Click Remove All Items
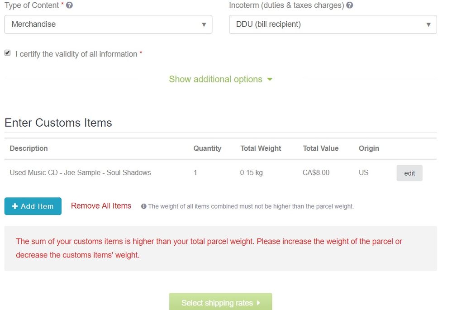The image size is (452, 310). [100, 206]
